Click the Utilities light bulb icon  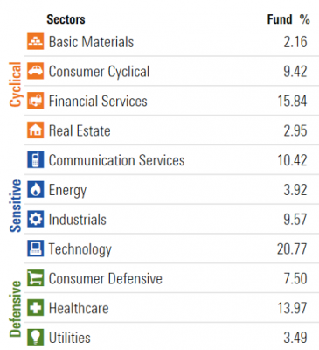(x=36, y=338)
